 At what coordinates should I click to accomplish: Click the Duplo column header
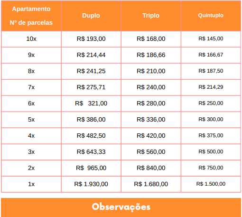[x=91, y=16]
